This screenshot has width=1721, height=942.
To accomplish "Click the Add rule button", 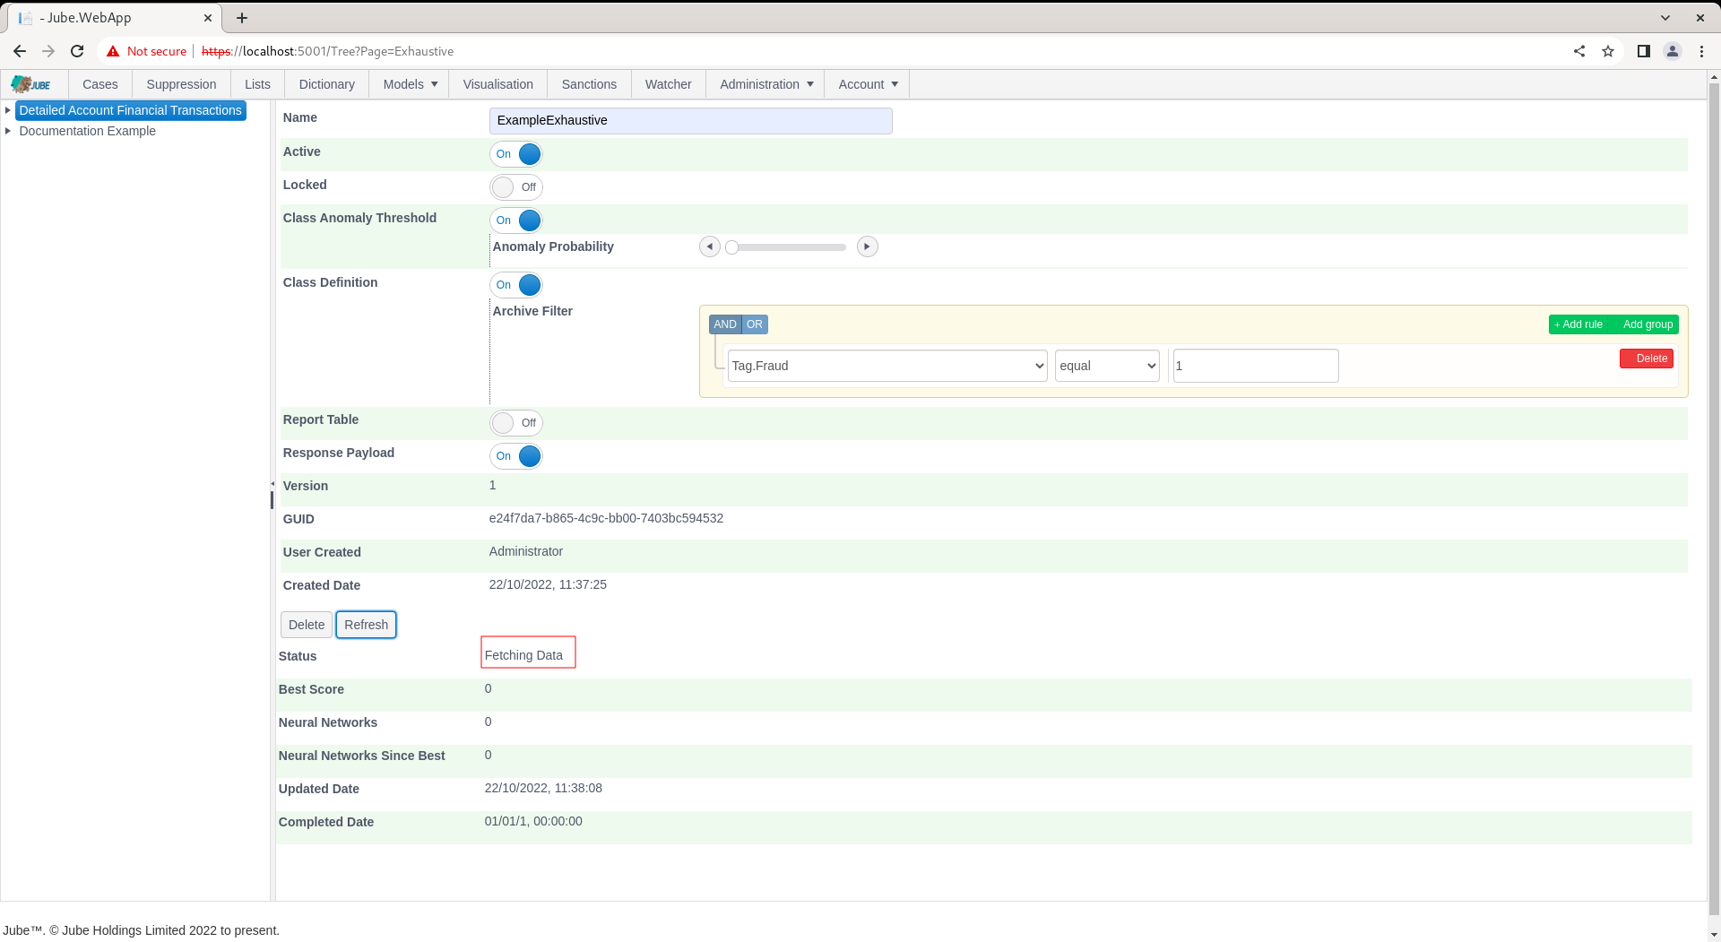I will [x=1578, y=324].
